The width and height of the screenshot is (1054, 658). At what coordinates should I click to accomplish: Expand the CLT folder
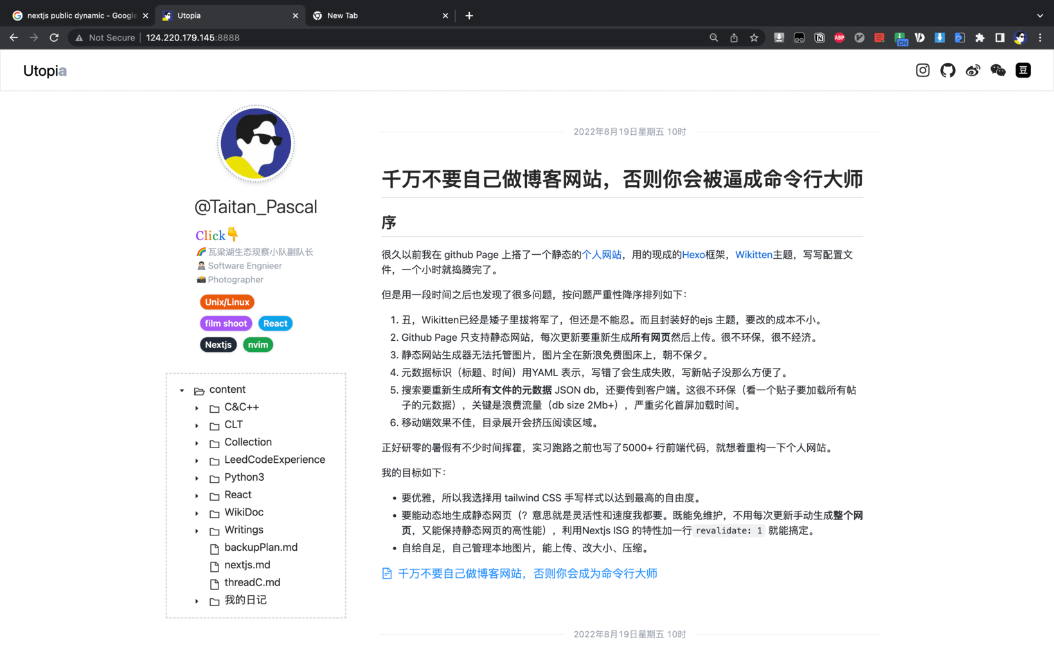click(197, 425)
